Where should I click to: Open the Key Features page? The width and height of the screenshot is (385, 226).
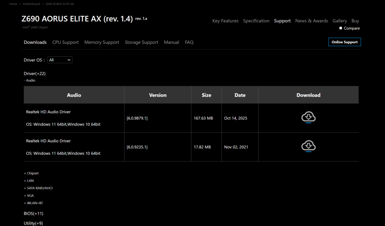[225, 21]
